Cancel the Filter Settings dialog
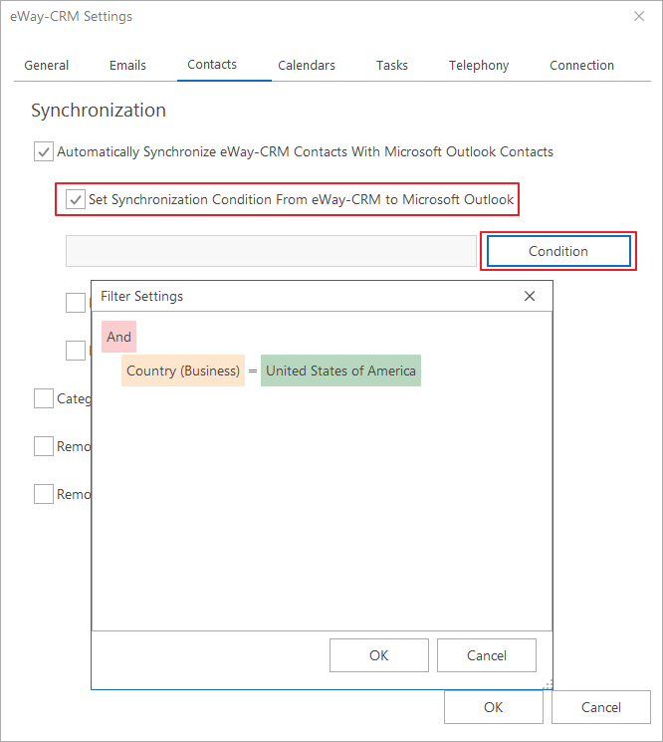Viewport: 663px width, 742px height. pos(487,655)
